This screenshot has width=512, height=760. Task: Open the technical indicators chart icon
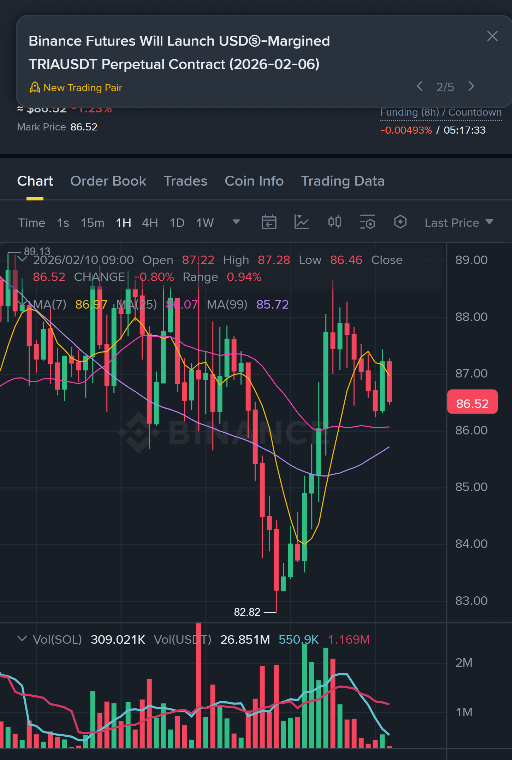[x=302, y=222]
